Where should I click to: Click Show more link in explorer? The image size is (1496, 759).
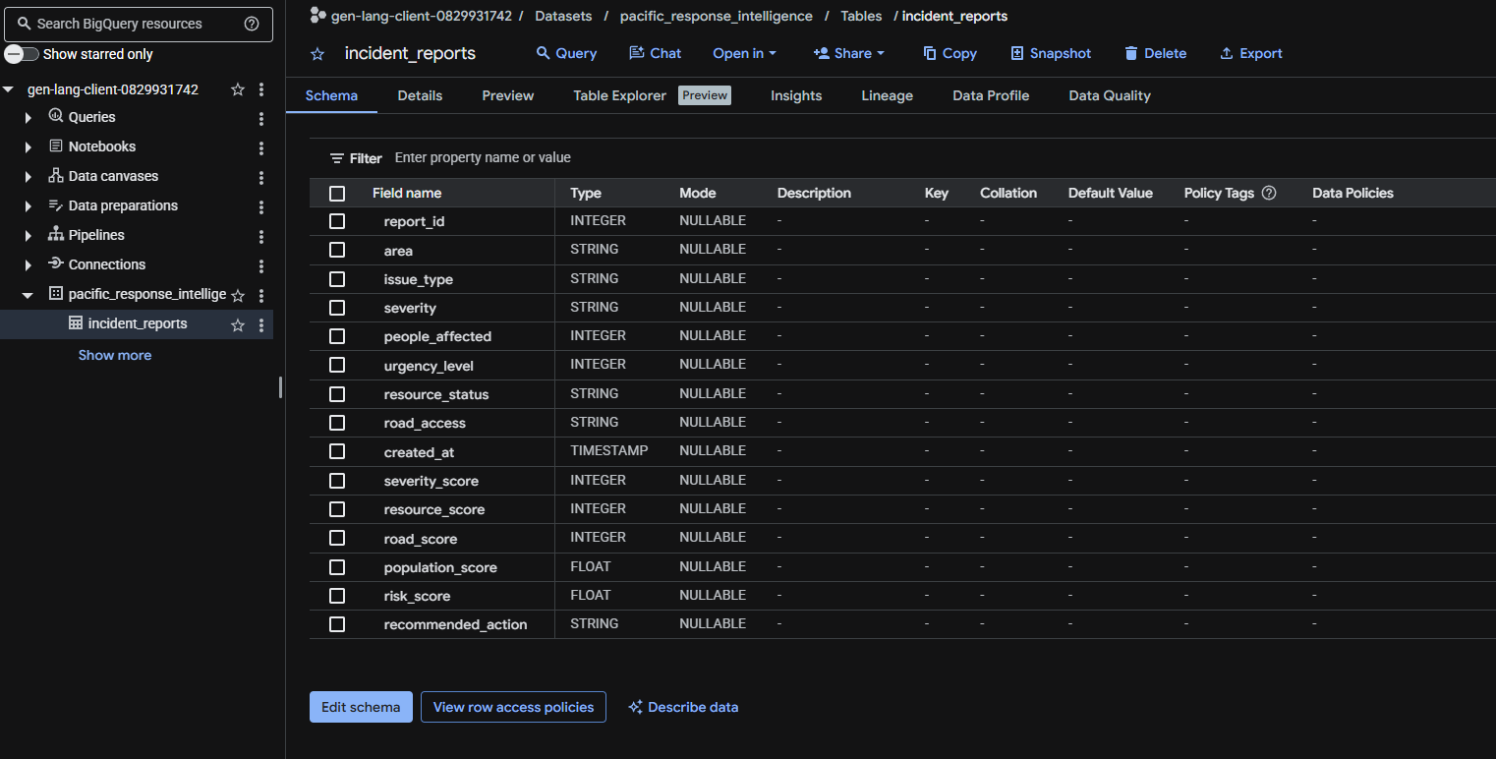[115, 355]
